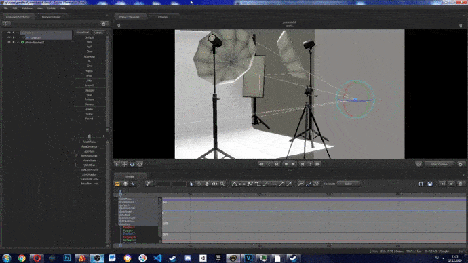The image size is (468, 263).
Task: Open the animation set editor gear settings
Action: point(103,24)
